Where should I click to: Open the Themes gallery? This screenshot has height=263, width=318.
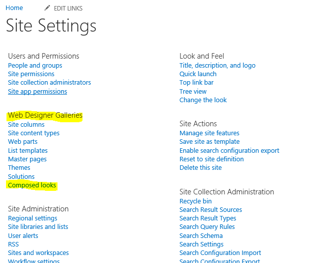click(19, 168)
